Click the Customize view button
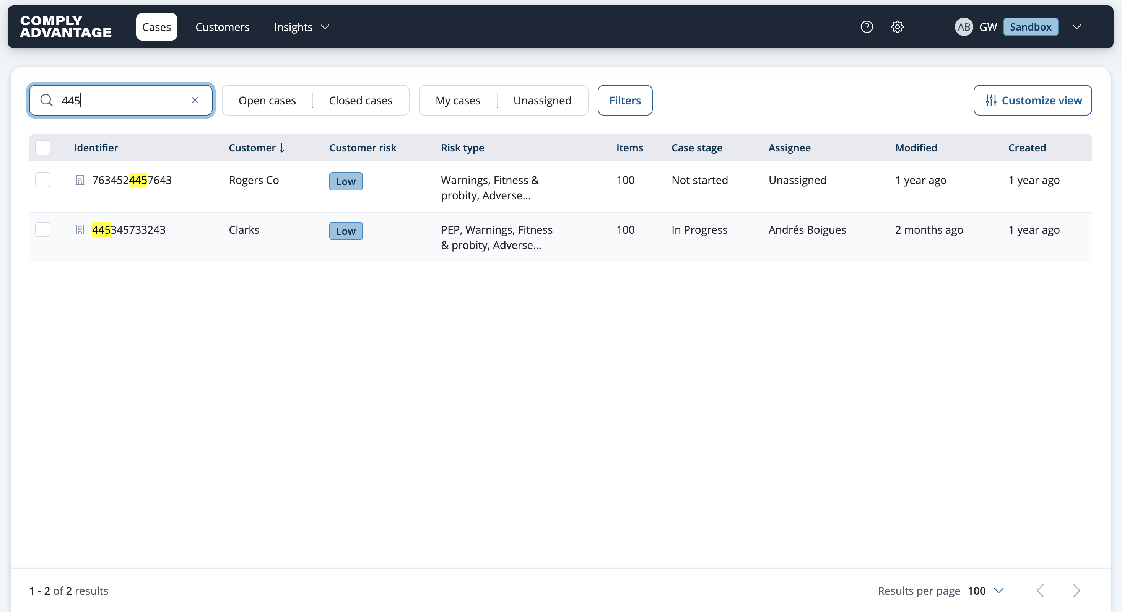This screenshot has height=612, width=1122. pyautogui.click(x=1033, y=101)
